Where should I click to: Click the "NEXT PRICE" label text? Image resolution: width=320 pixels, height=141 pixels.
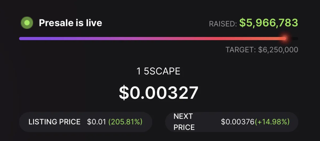point(184,122)
